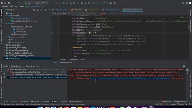The image size is (192, 108).
Task: Toggle soft-wrap in build output console
Action: tap(187, 70)
